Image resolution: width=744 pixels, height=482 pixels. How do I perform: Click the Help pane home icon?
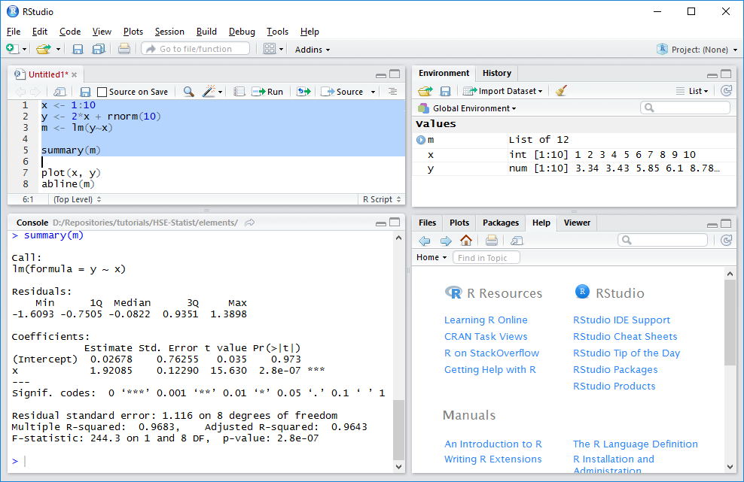coord(466,241)
